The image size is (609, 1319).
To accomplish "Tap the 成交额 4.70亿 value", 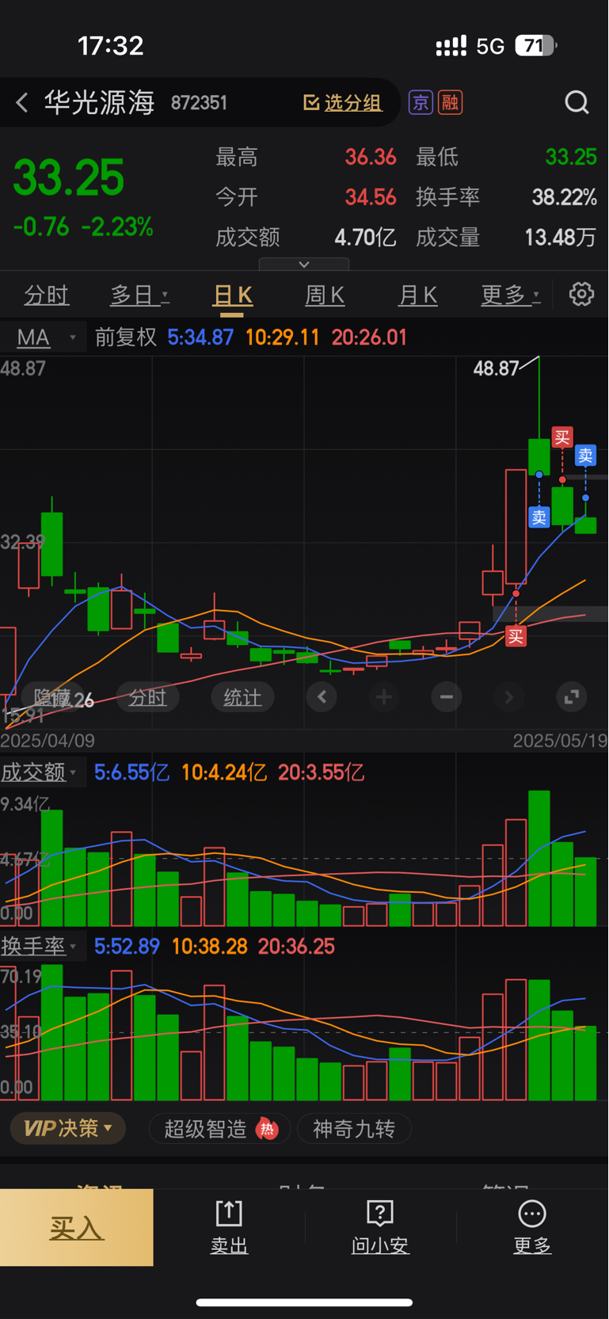I will tap(365, 237).
